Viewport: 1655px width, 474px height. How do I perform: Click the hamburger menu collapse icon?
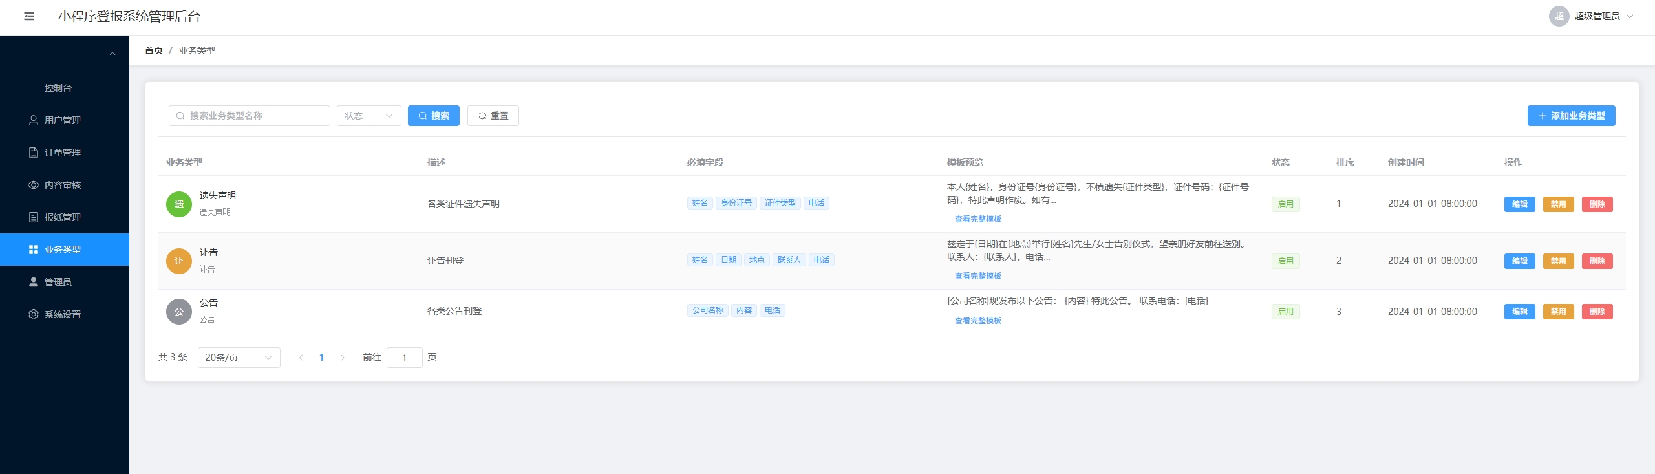(29, 16)
